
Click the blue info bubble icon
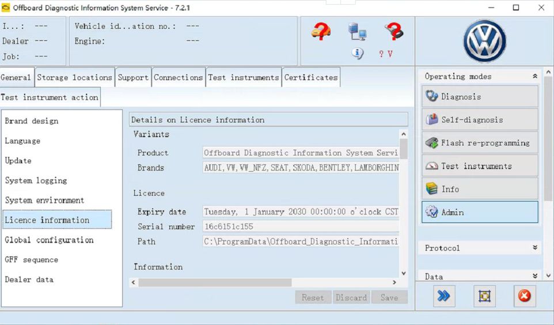coord(357,54)
